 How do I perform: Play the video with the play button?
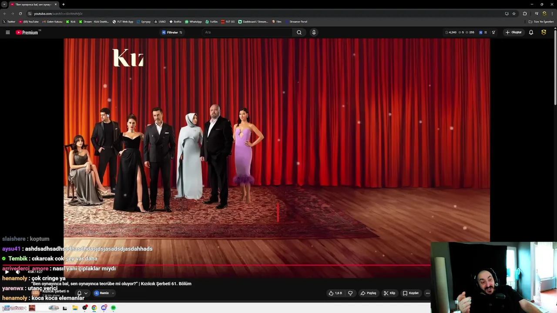tap(7, 272)
